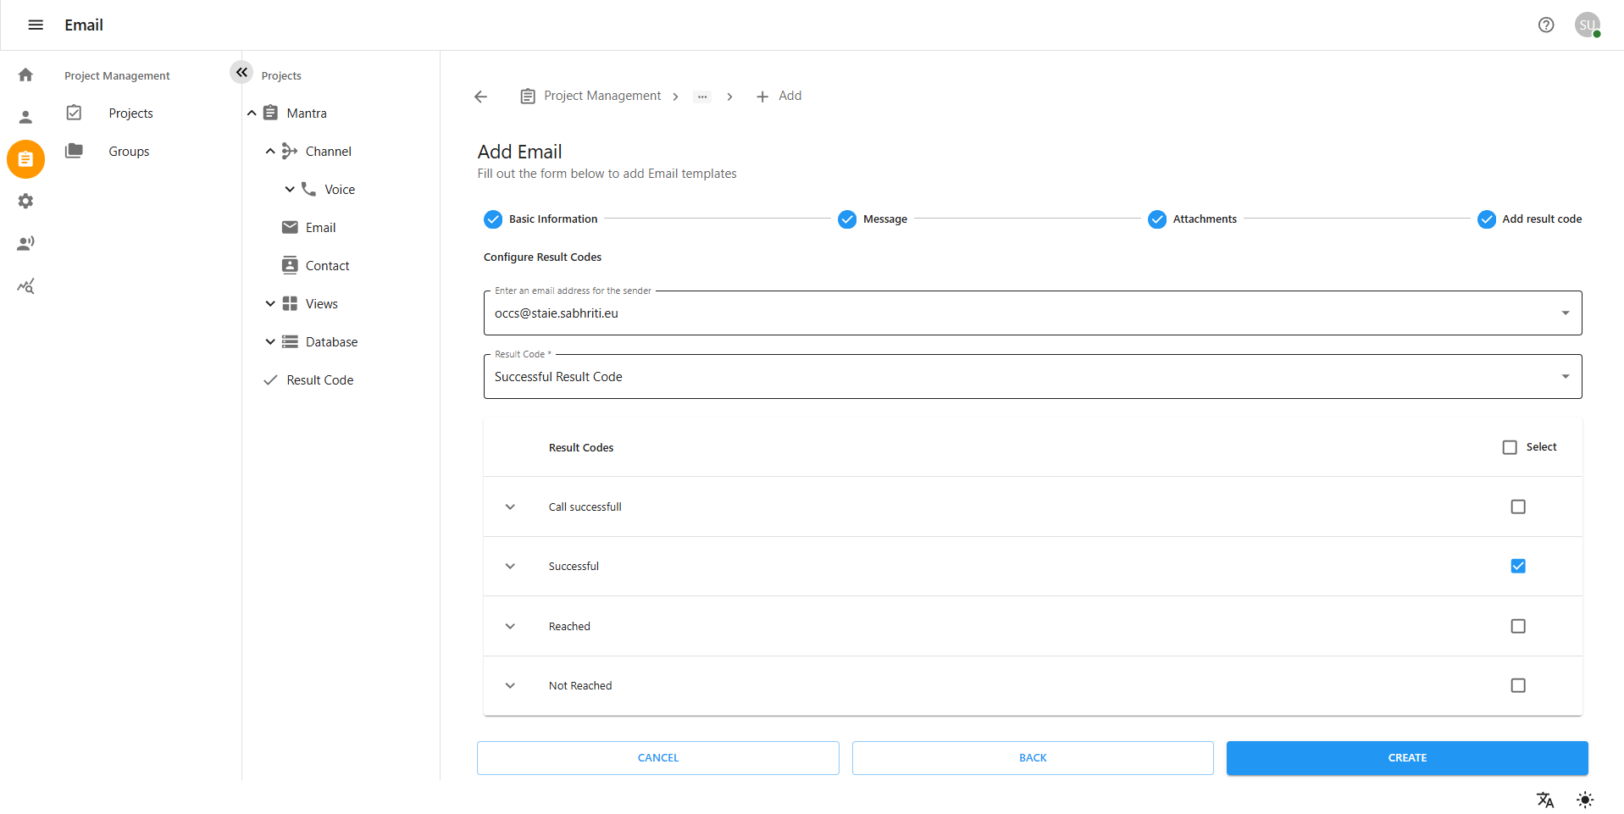The height and width of the screenshot is (814, 1624).
Task: Toggle the light/dark theme sun icon
Action: (1585, 800)
